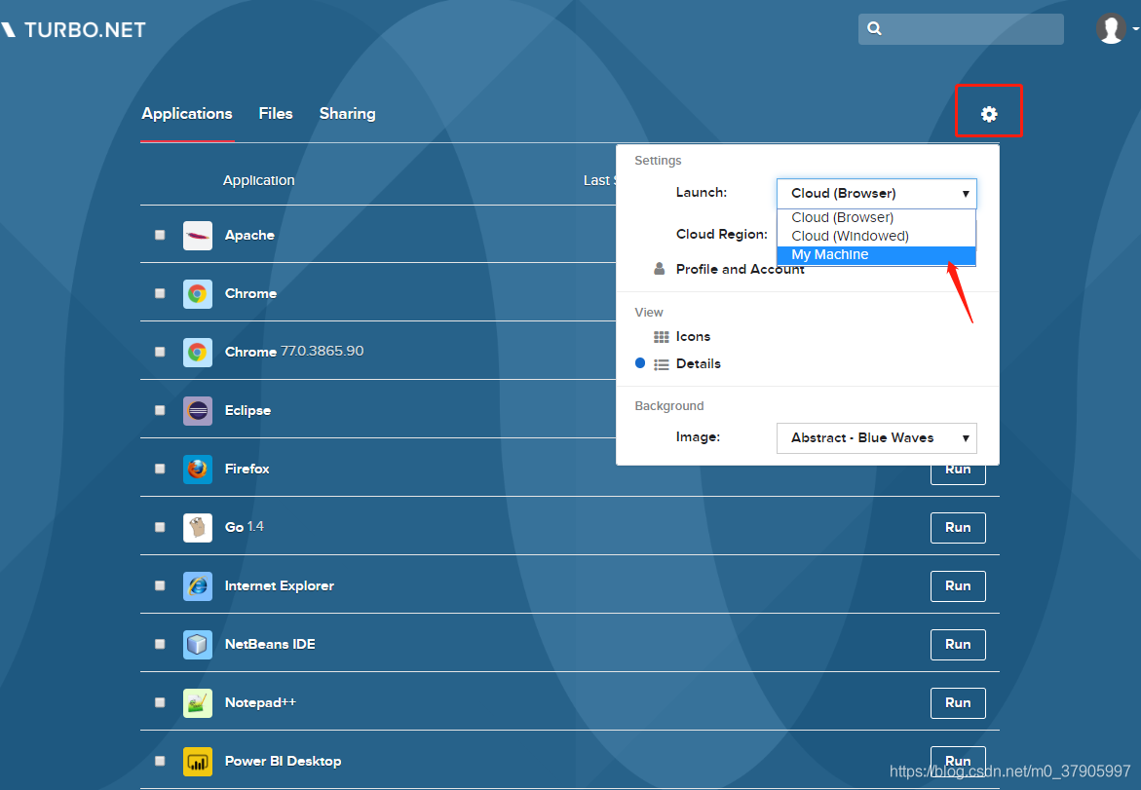Run Internet Explorer

click(x=958, y=586)
